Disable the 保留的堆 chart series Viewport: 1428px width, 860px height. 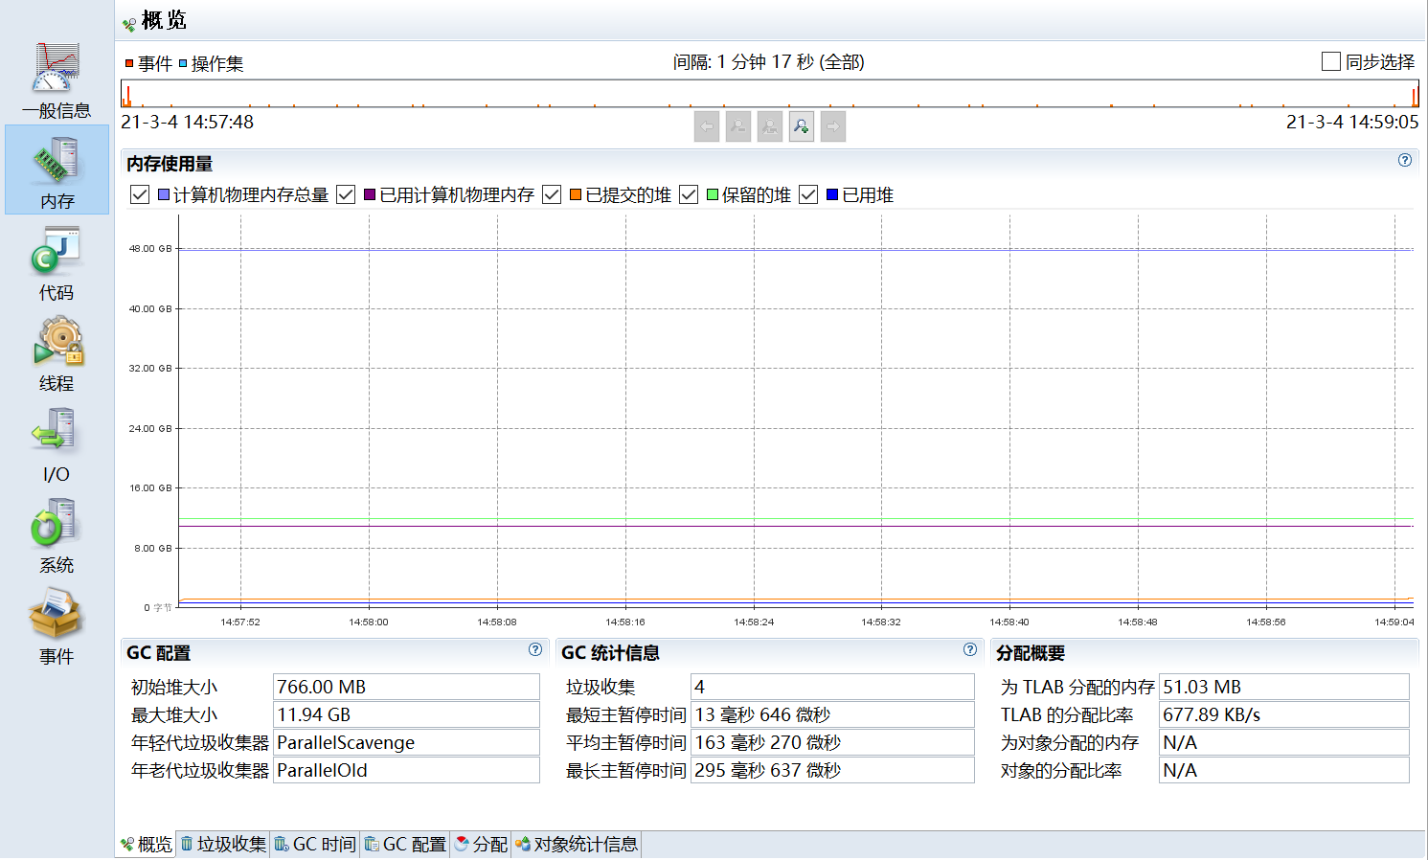click(x=689, y=194)
